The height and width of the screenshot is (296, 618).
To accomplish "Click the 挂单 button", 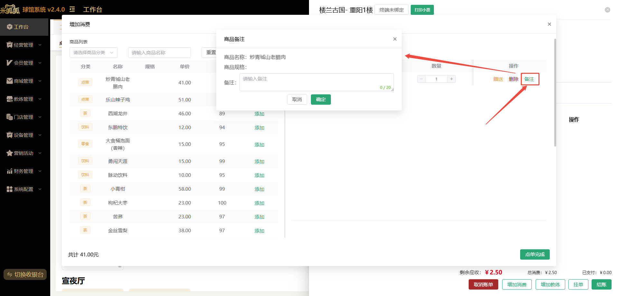I will 578,284.
